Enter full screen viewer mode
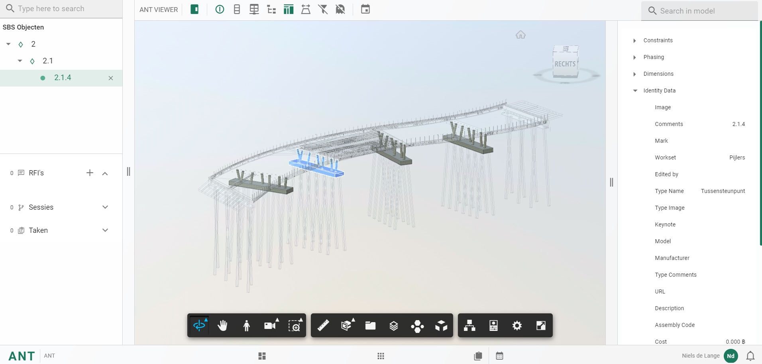Image resolution: width=762 pixels, height=364 pixels. point(541,326)
